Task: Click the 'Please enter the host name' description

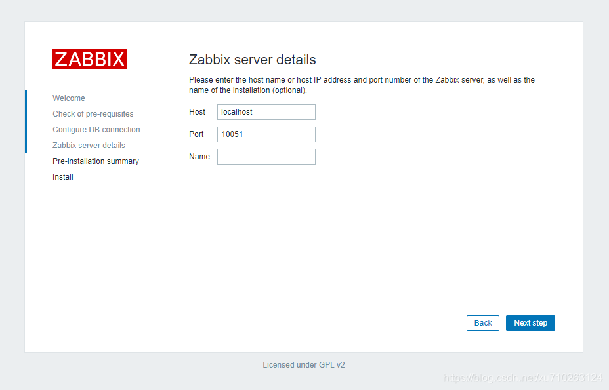Action: [362, 85]
